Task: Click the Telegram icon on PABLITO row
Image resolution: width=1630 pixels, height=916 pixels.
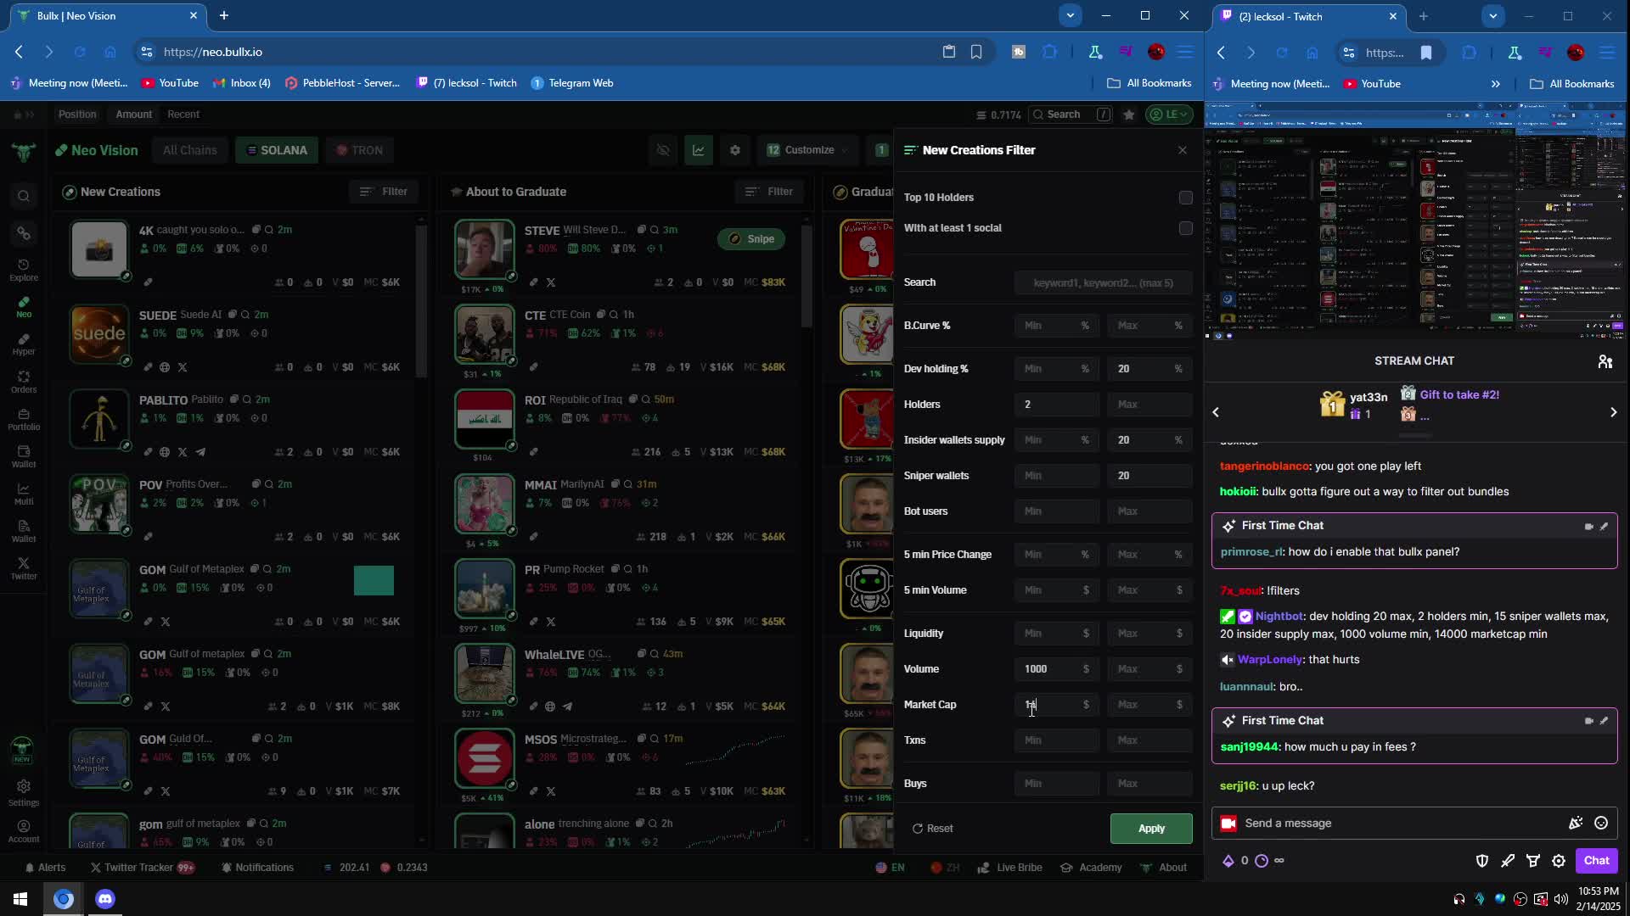Action: tap(200, 452)
